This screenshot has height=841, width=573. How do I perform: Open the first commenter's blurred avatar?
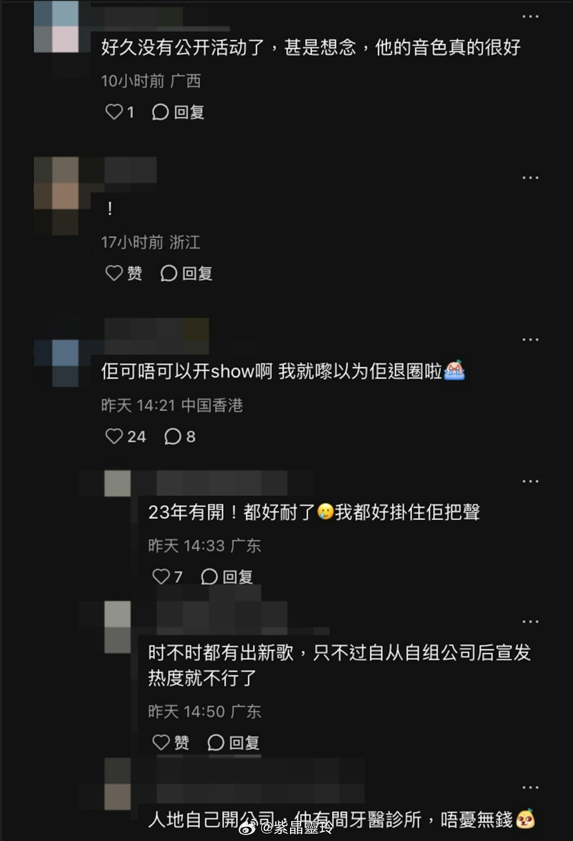click(x=56, y=26)
